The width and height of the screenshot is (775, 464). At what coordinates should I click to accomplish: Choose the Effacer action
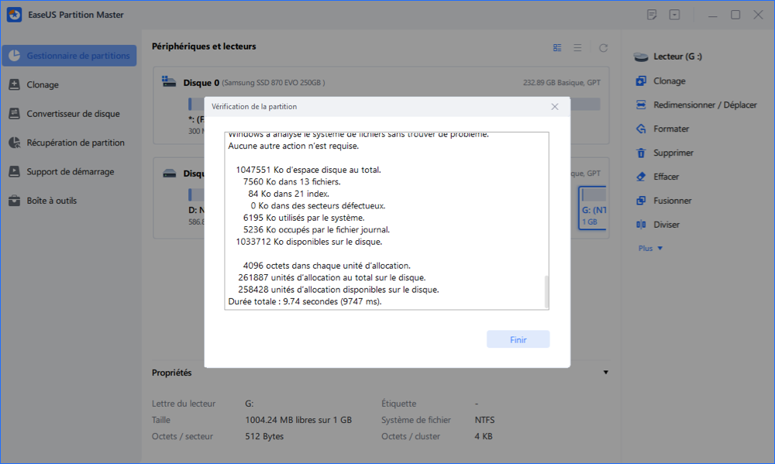[666, 177]
